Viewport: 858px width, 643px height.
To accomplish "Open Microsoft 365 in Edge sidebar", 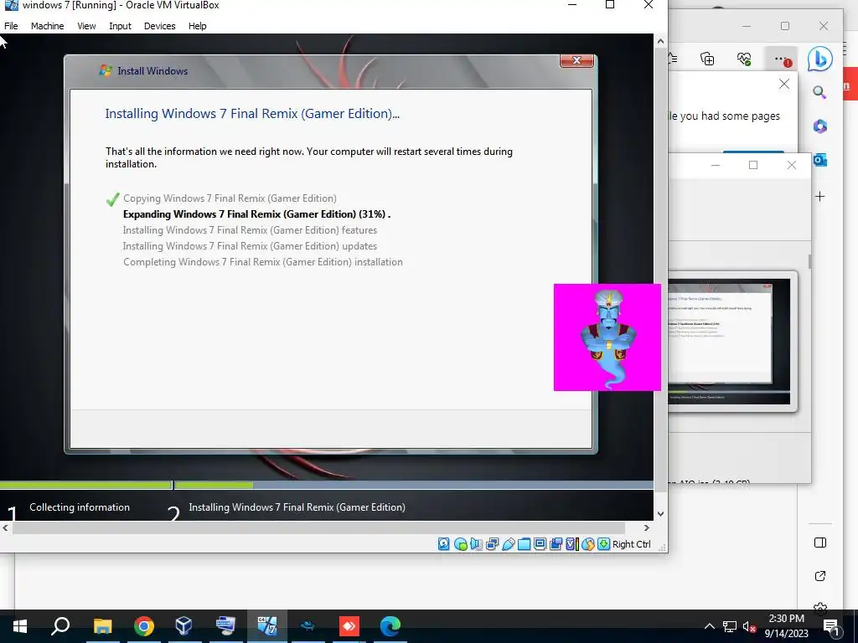I will (x=819, y=126).
